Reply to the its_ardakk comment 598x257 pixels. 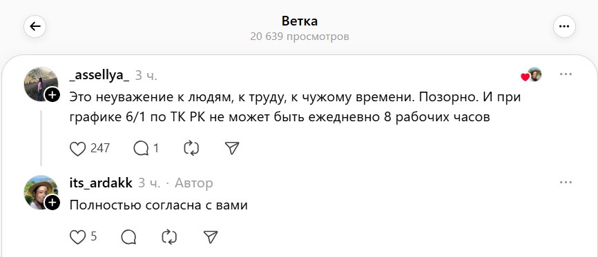pyautogui.click(x=129, y=237)
